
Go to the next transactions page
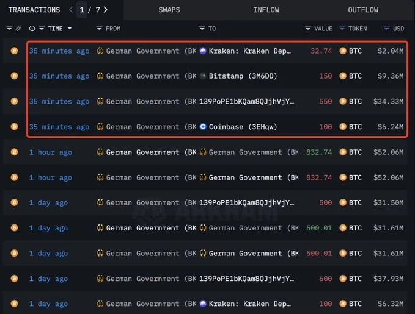tap(105, 10)
